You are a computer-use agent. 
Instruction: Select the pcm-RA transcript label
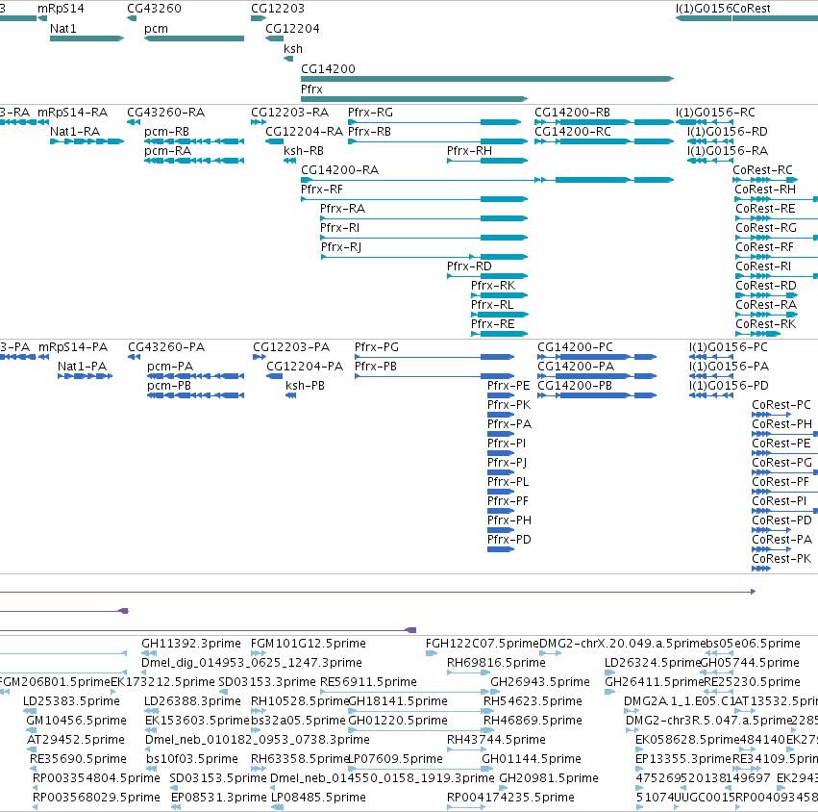(167, 151)
